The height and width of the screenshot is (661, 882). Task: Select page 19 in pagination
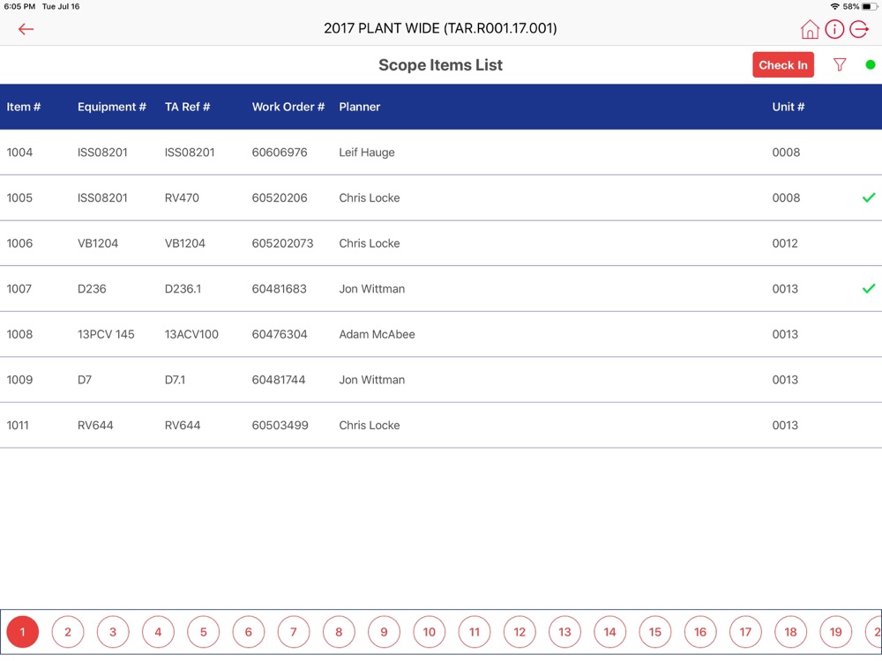click(x=836, y=632)
